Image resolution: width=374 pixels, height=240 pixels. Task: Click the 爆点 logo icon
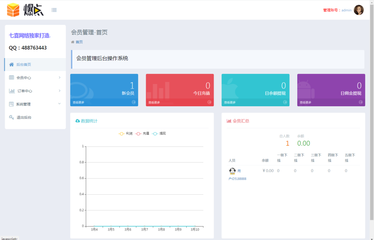coord(14,10)
